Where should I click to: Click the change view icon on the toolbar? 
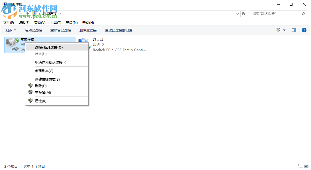coord(278,30)
